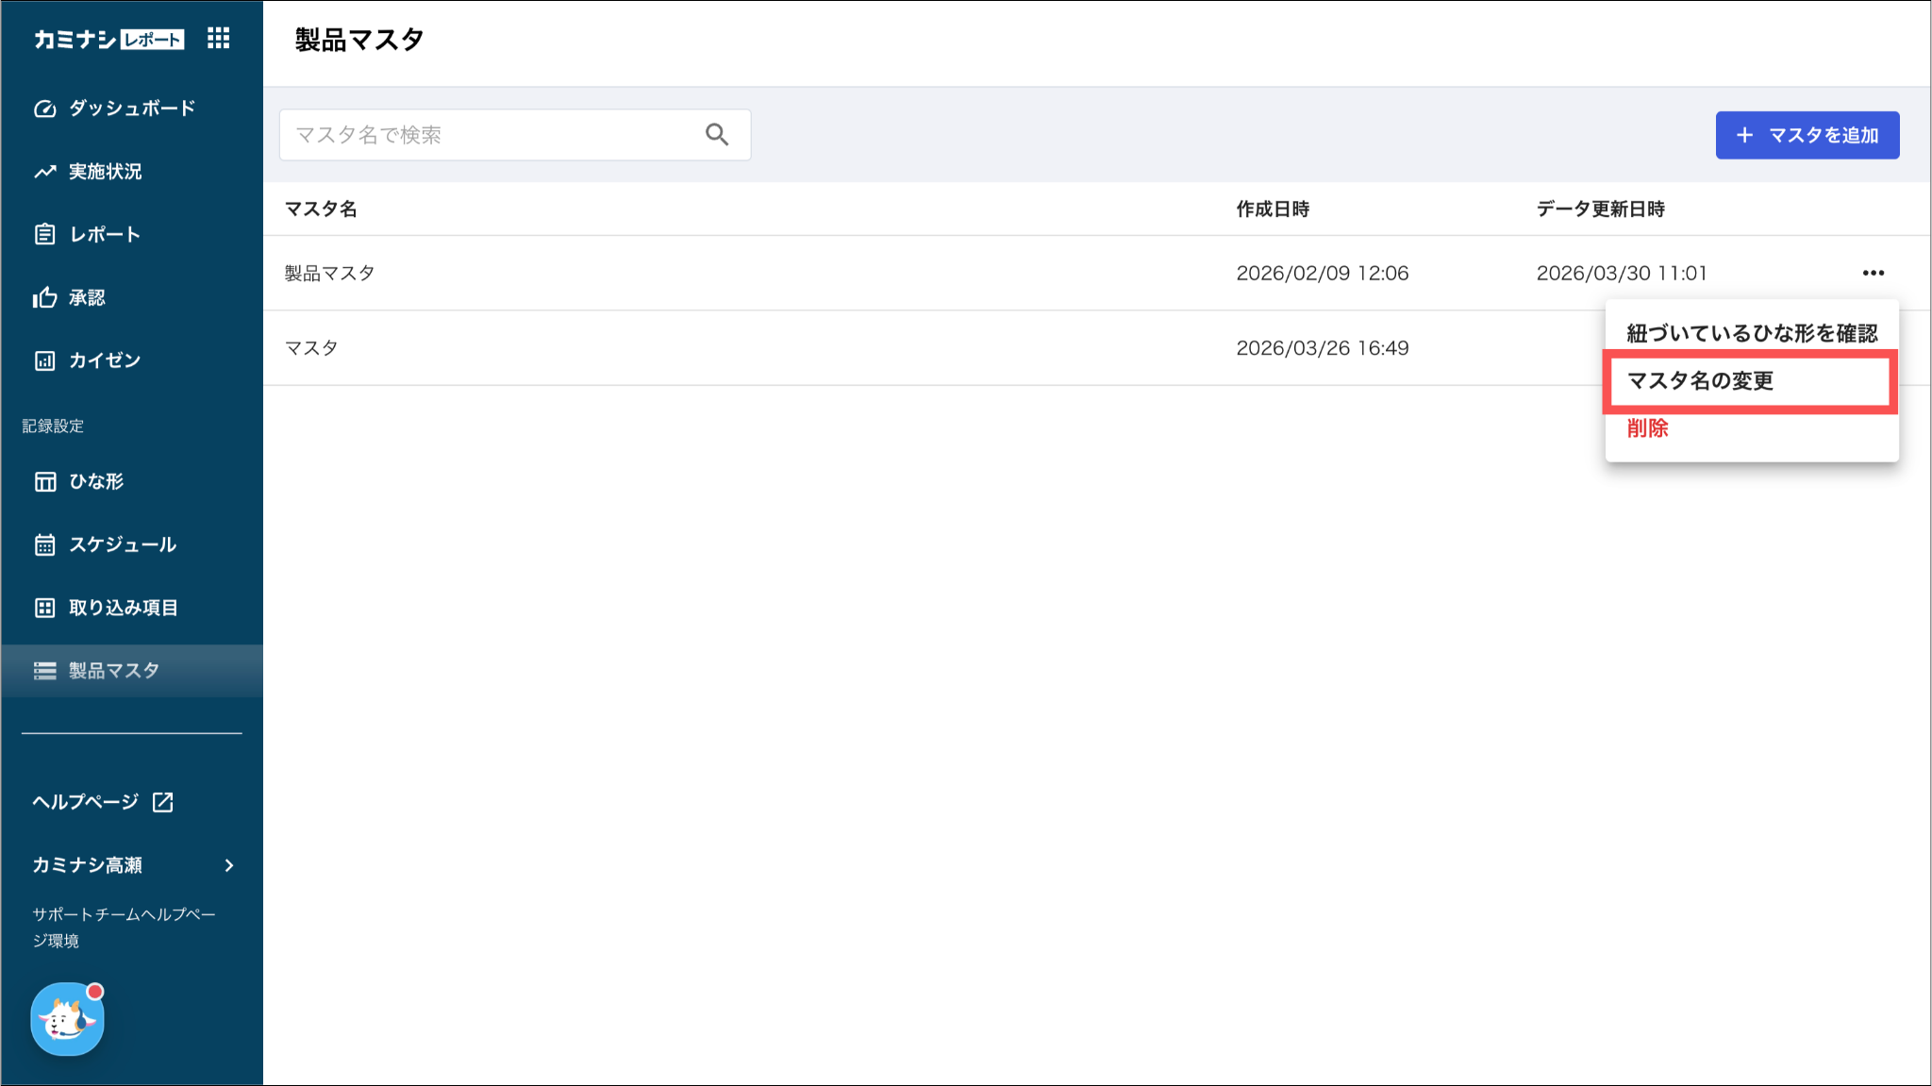Image resolution: width=1932 pixels, height=1086 pixels.
Task: Click the スケジュール calendar icon
Action: click(x=44, y=544)
